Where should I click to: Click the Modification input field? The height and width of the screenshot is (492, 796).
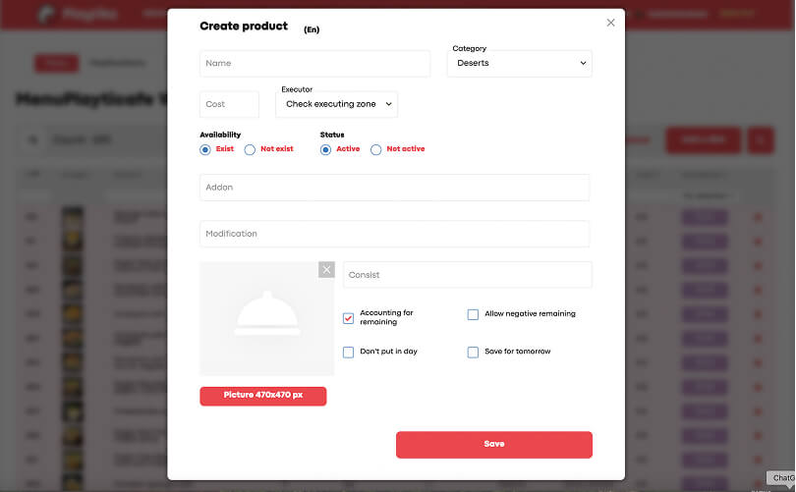pos(394,234)
